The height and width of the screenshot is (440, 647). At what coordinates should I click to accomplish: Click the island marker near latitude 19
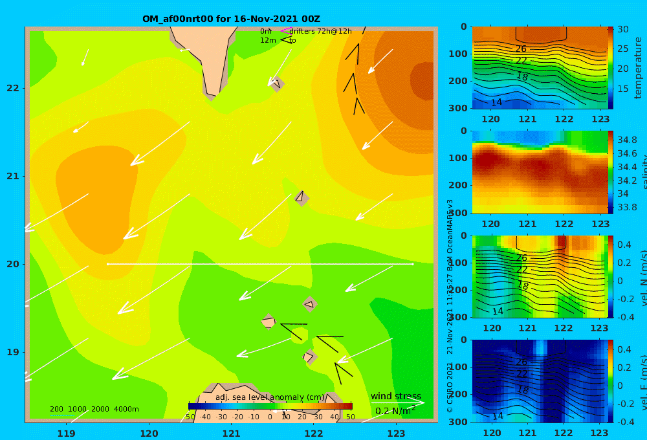click(310, 357)
